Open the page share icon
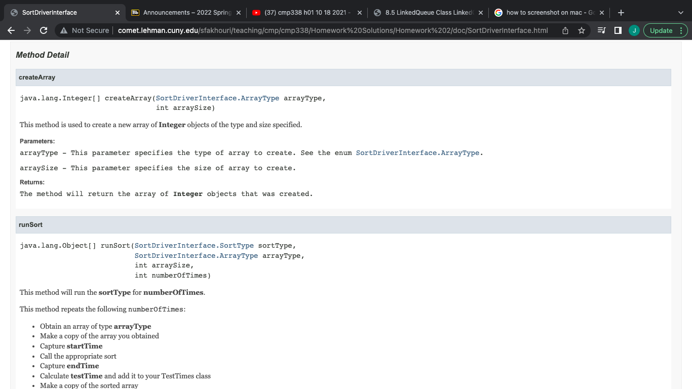 pos(565,30)
